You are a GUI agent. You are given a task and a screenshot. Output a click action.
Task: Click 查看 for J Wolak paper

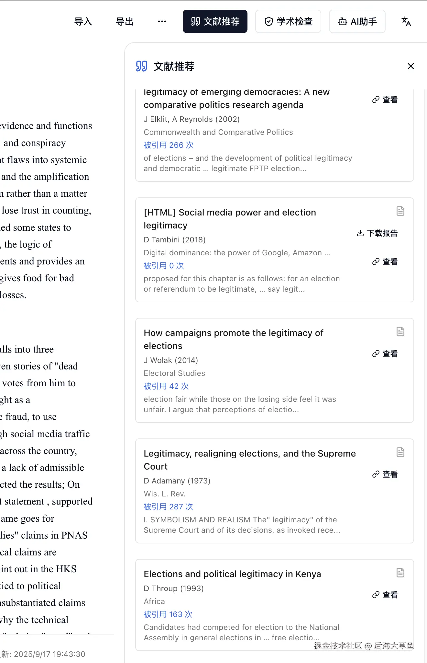385,354
